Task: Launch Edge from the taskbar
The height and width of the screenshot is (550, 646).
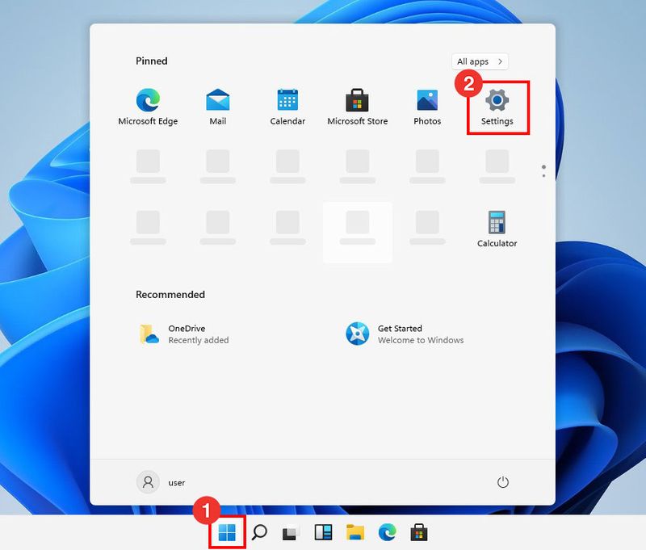Action: point(388,533)
